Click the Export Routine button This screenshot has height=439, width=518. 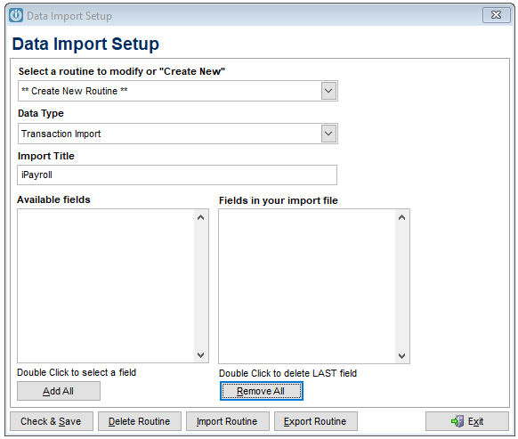point(315,421)
